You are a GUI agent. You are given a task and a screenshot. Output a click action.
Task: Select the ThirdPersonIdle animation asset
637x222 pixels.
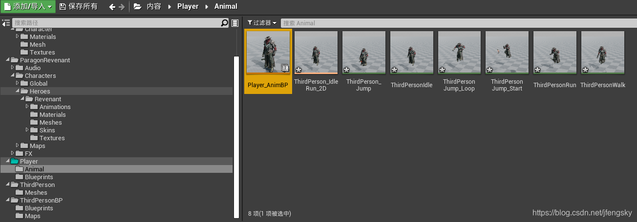tap(412, 61)
